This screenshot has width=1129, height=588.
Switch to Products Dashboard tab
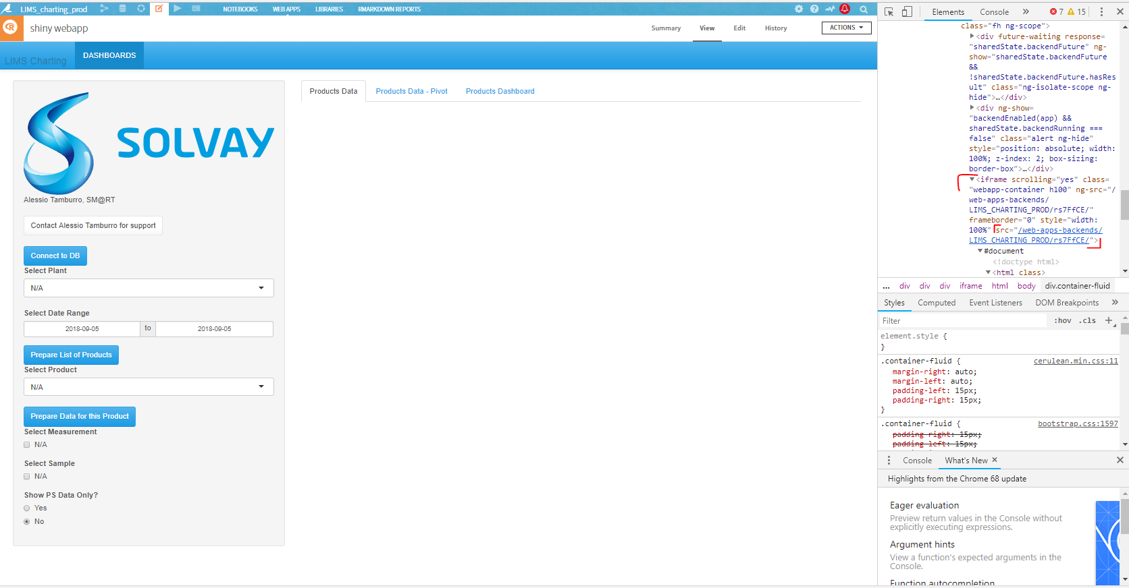coord(500,91)
